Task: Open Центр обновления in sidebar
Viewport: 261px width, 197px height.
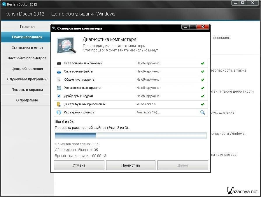Action: [x=27, y=69]
